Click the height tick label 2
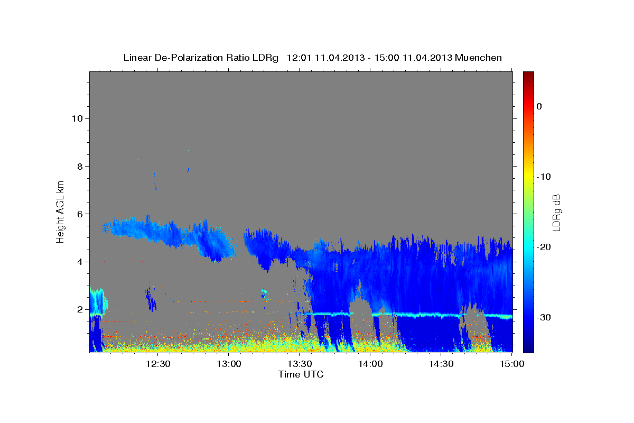 pyautogui.click(x=79, y=310)
